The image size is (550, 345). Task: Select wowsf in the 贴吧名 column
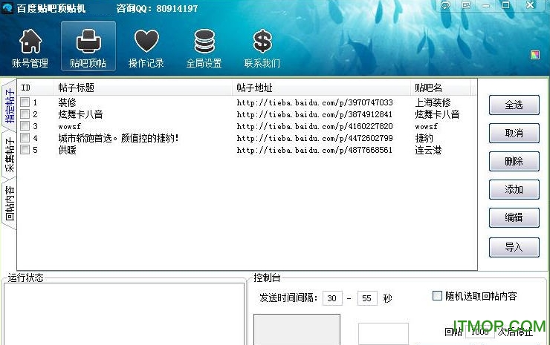[x=426, y=126]
